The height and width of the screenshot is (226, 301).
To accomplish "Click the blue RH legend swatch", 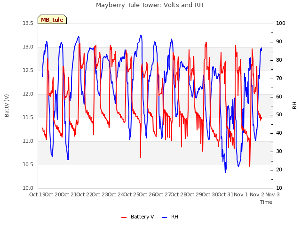I will tap(165, 218).
